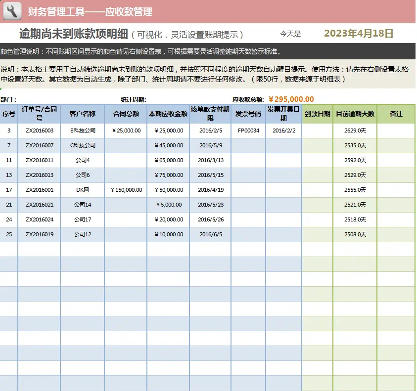Click the invoice date cell 2016/2/2
Viewport: 417px width, 391px height.
(283, 131)
